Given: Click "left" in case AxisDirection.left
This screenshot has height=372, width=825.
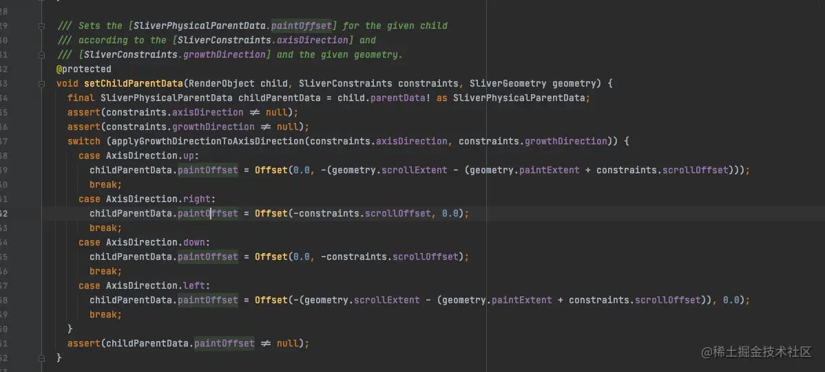Looking at the screenshot, I should click(x=194, y=285).
